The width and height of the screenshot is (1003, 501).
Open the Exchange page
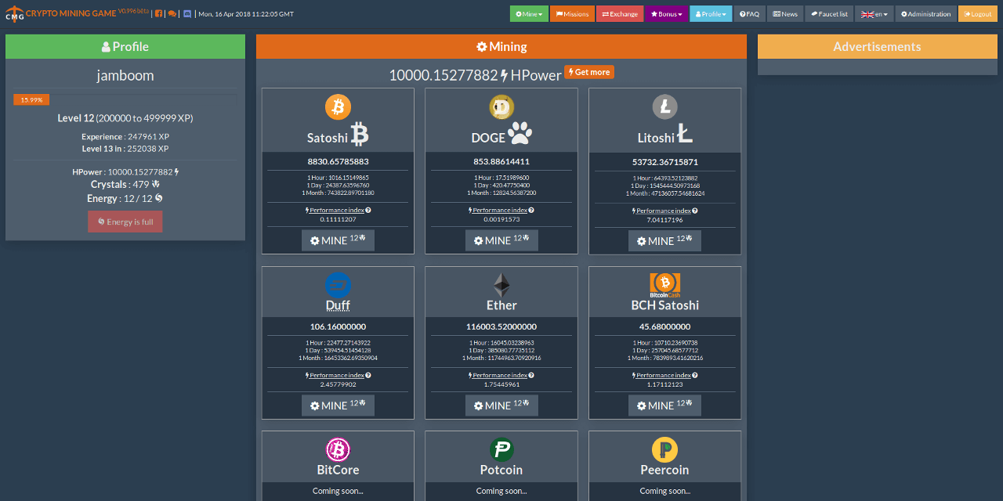(x=619, y=14)
